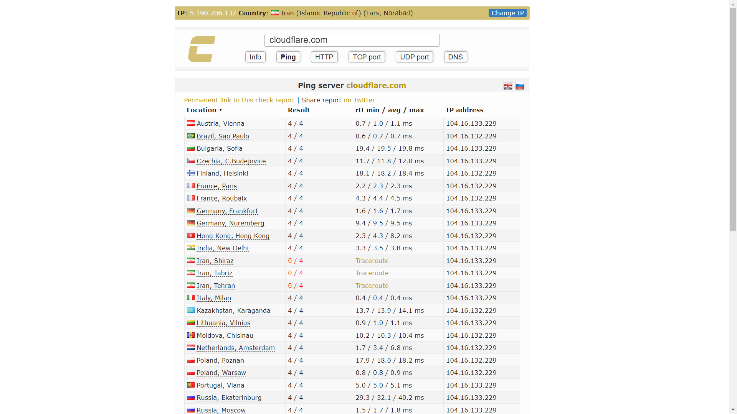Click Lithuania flag icon in Vilnius row
The width and height of the screenshot is (737, 414).
(x=191, y=322)
